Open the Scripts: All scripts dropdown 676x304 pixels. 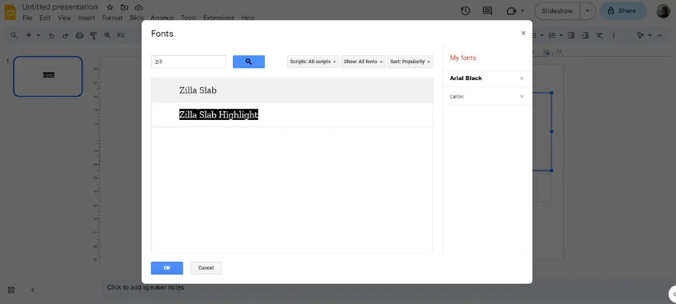[313, 62]
